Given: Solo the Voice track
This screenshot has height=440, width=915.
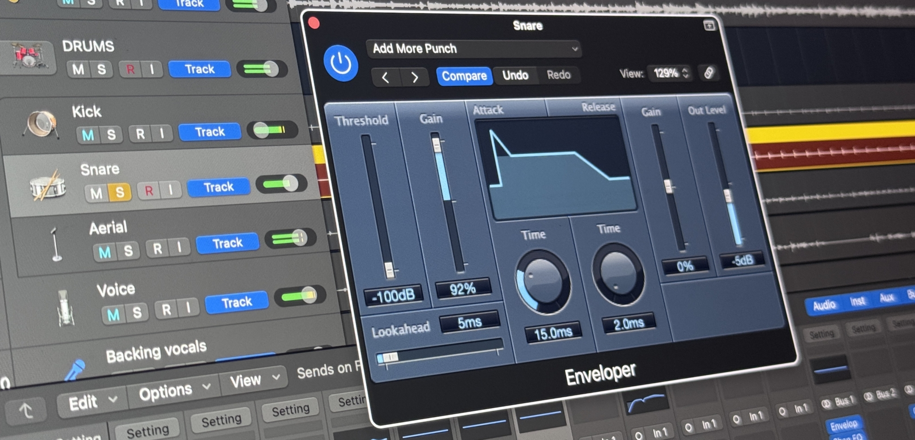Looking at the screenshot, I should 137,313.
